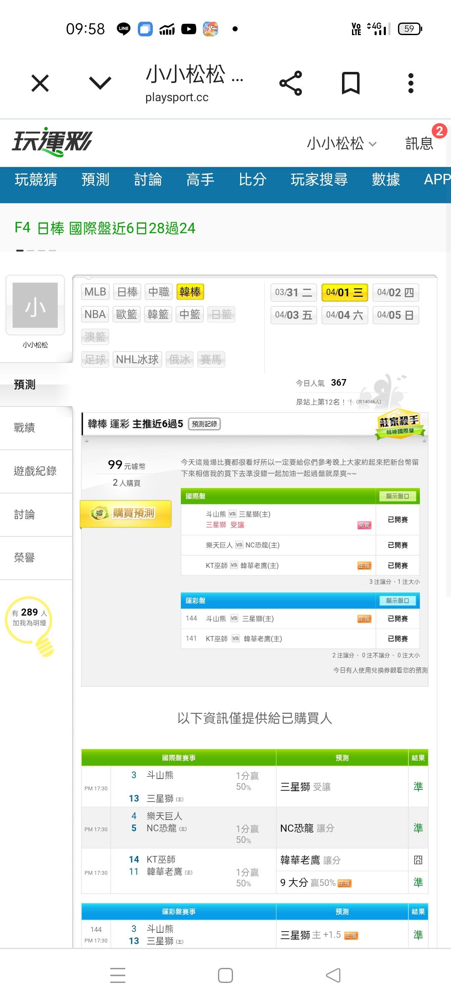Image resolution: width=451 pixels, height=1003 pixels.
Task: Tap 9 大分 贏50% prediction cell
Action: (x=342, y=882)
